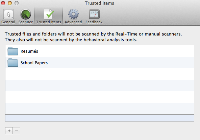Go to the Advanced tab label
The height and width of the screenshot is (140, 200).
tap(73, 22)
